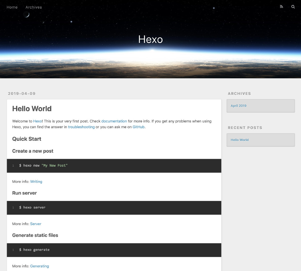Open the search magnifier icon
Image resolution: width=301 pixels, height=271 pixels.
coord(293,7)
